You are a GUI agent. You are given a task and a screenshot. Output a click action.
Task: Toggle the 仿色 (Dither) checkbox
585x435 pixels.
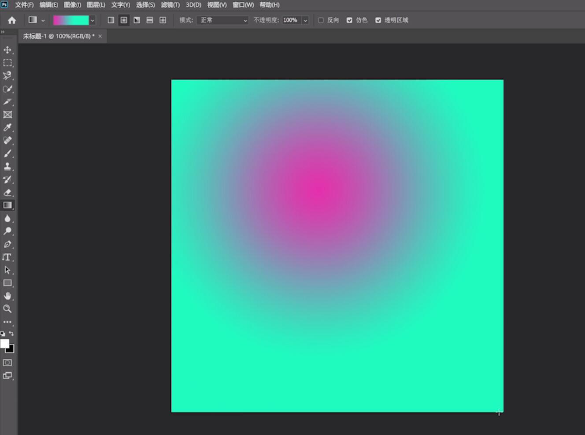[349, 20]
